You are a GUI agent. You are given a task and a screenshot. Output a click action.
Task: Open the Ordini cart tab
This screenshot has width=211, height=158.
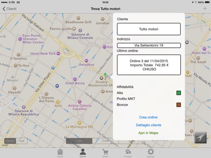tap(105, 153)
